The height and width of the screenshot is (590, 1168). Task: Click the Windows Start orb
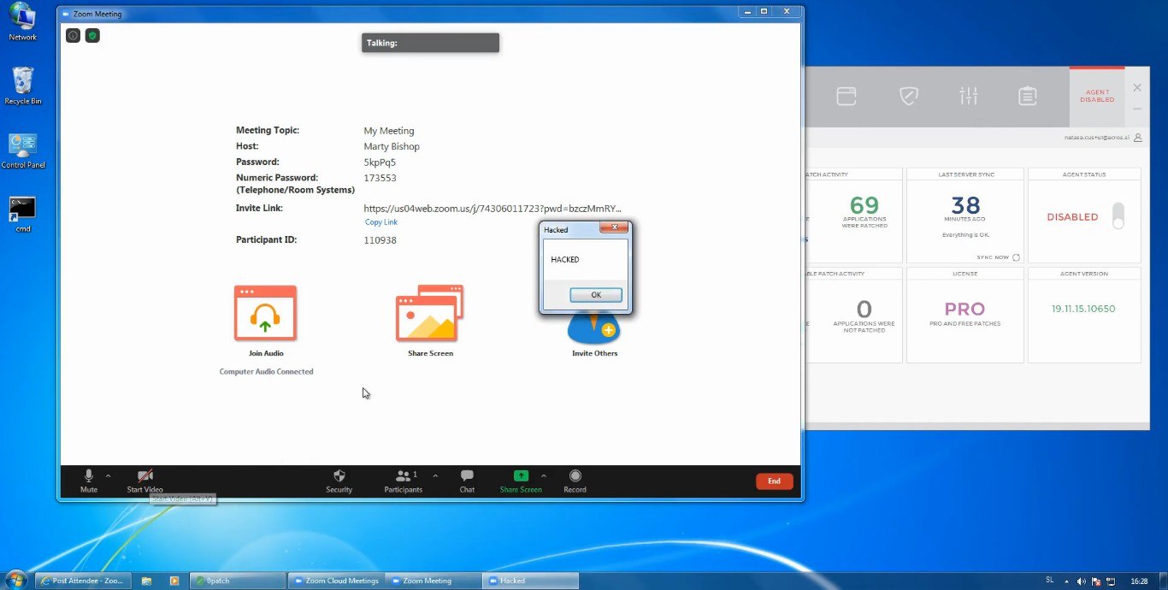coord(17,581)
